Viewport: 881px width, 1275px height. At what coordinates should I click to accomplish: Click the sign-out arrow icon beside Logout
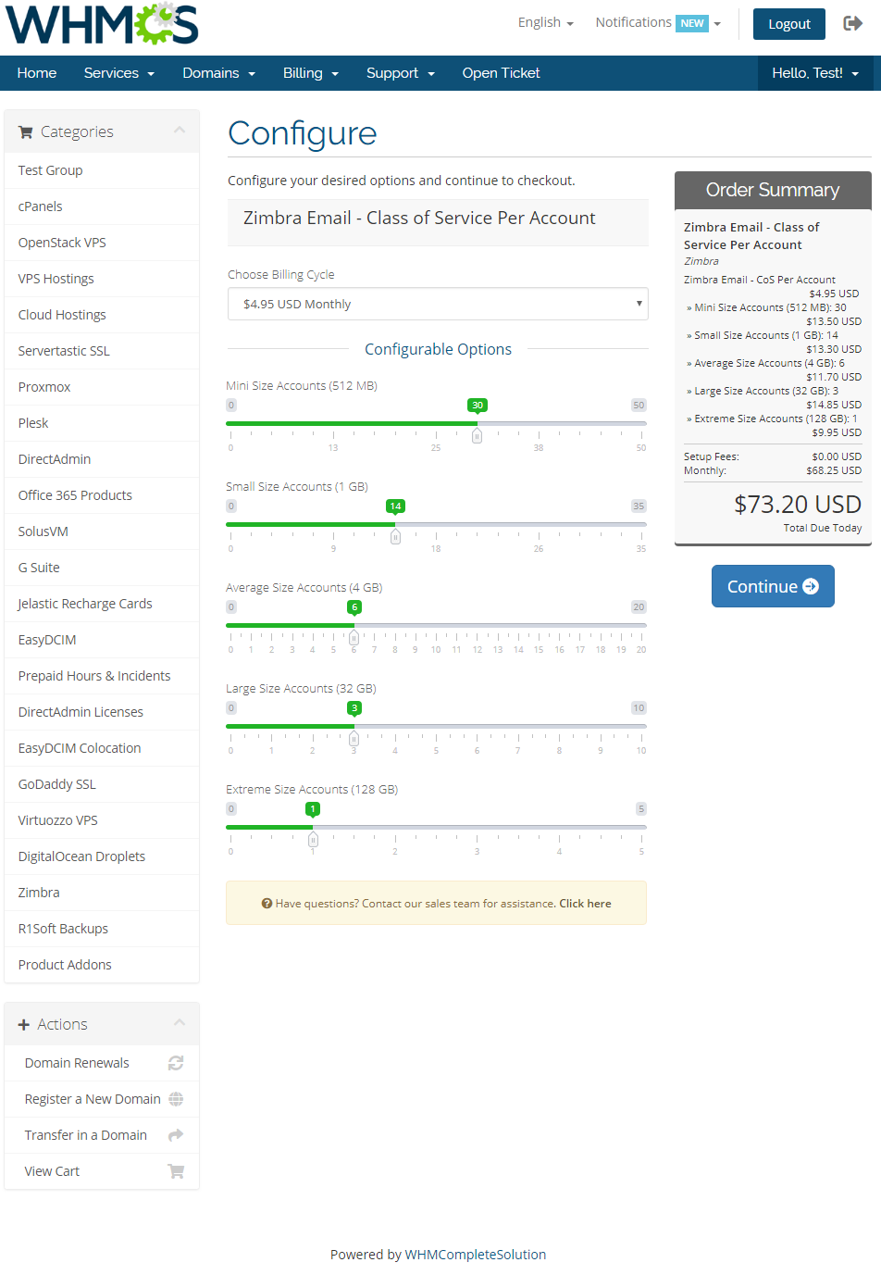[852, 23]
